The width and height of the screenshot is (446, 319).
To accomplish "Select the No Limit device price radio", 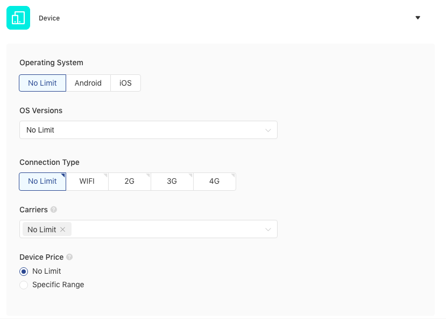I will click(x=24, y=272).
